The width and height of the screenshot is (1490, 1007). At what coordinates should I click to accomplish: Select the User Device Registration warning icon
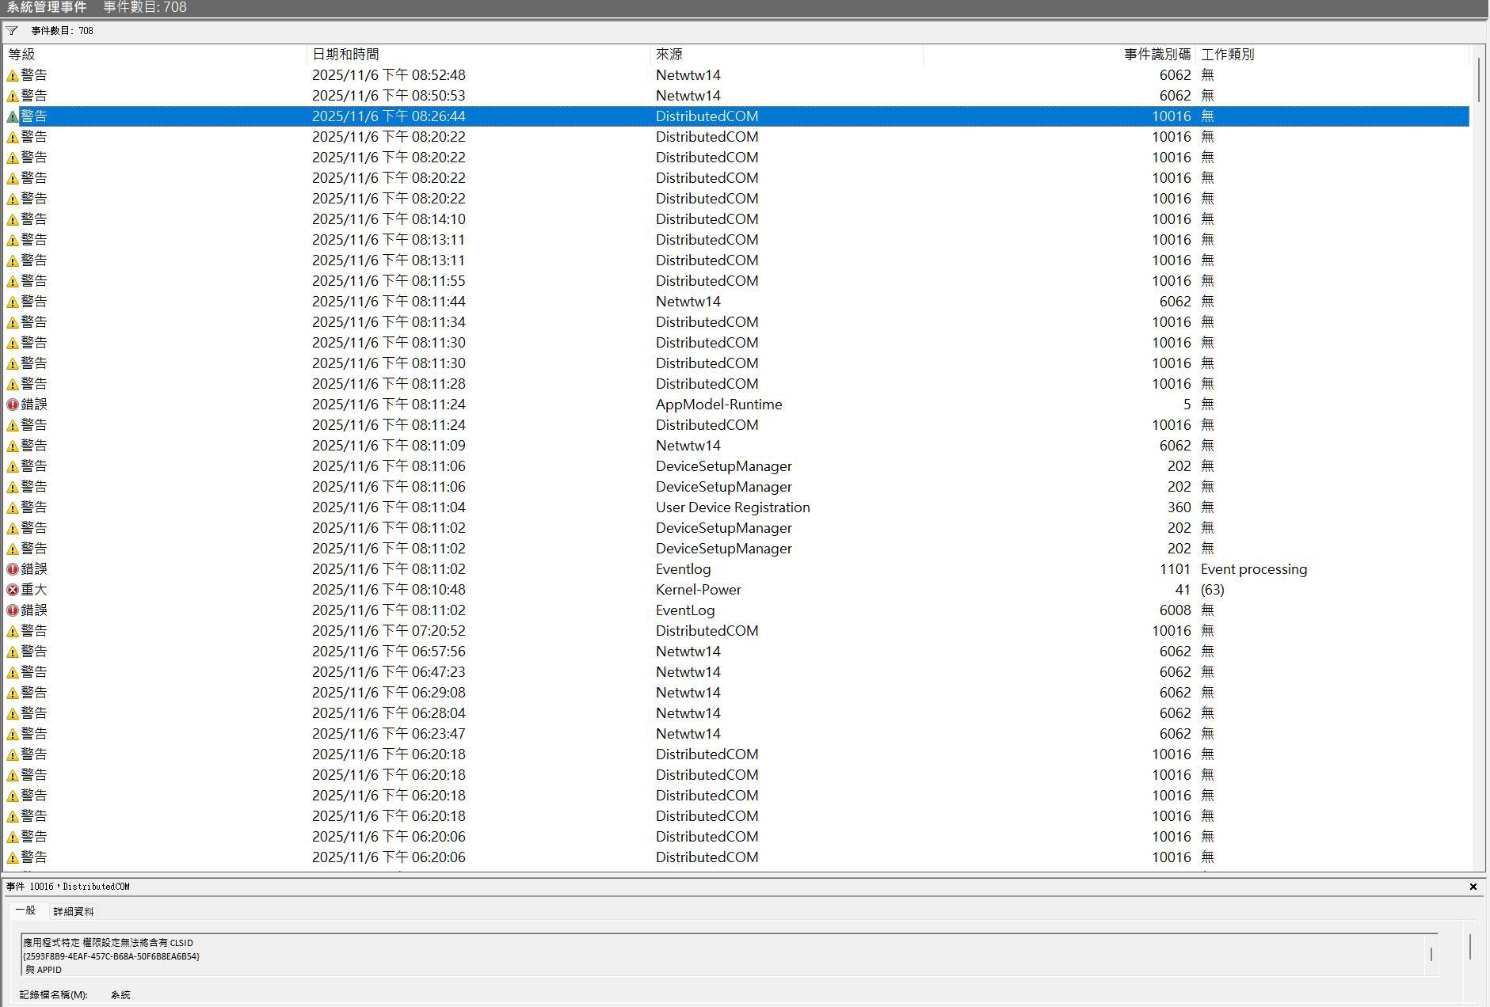point(13,507)
